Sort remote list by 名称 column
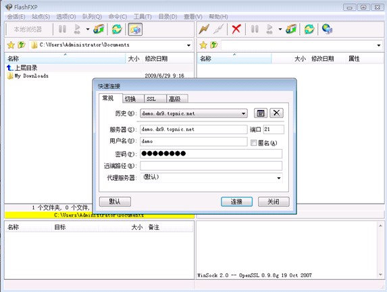This screenshot has width=387, height=292. pyautogui.click(x=234, y=59)
